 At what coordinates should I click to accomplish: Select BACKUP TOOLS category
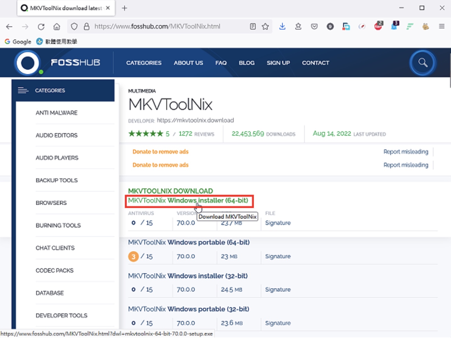57,180
